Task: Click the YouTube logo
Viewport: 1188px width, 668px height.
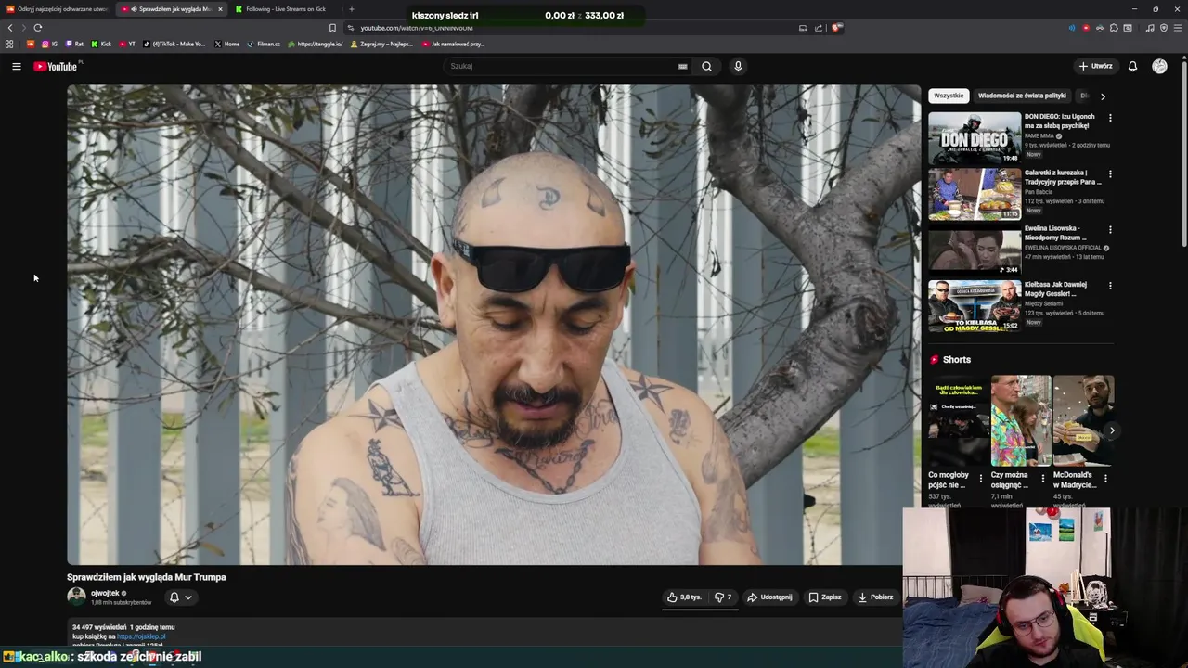Action: click(x=56, y=66)
